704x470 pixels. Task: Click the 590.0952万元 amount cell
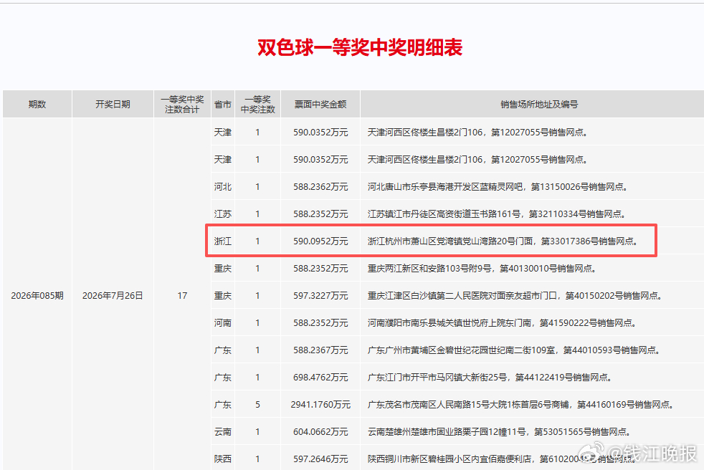coord(320,241)
